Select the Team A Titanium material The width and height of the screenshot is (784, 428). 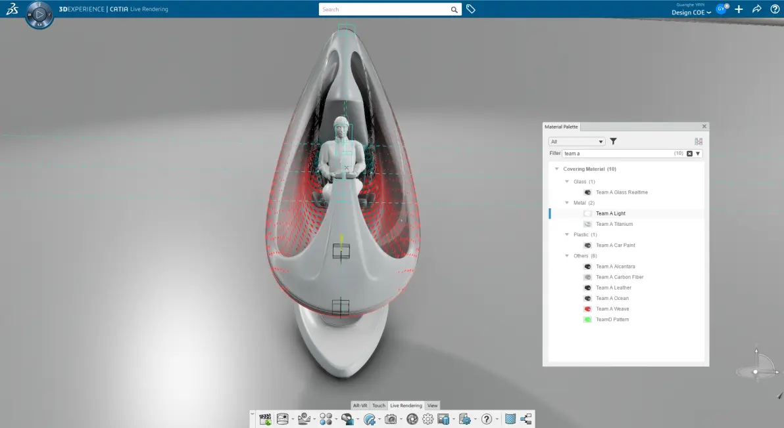point(614,224)
